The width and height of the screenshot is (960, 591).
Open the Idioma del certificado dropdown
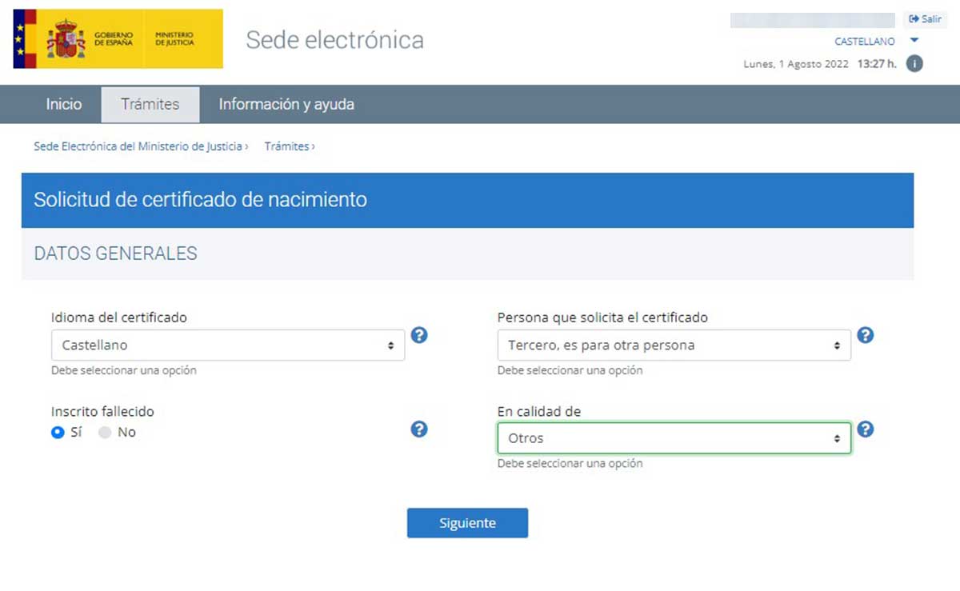(228, 345)
